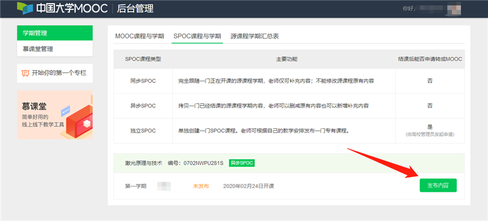This screenshot has width=488, height=221.
Task: Click the green 发布内容 button
Action: pos(438,185)
